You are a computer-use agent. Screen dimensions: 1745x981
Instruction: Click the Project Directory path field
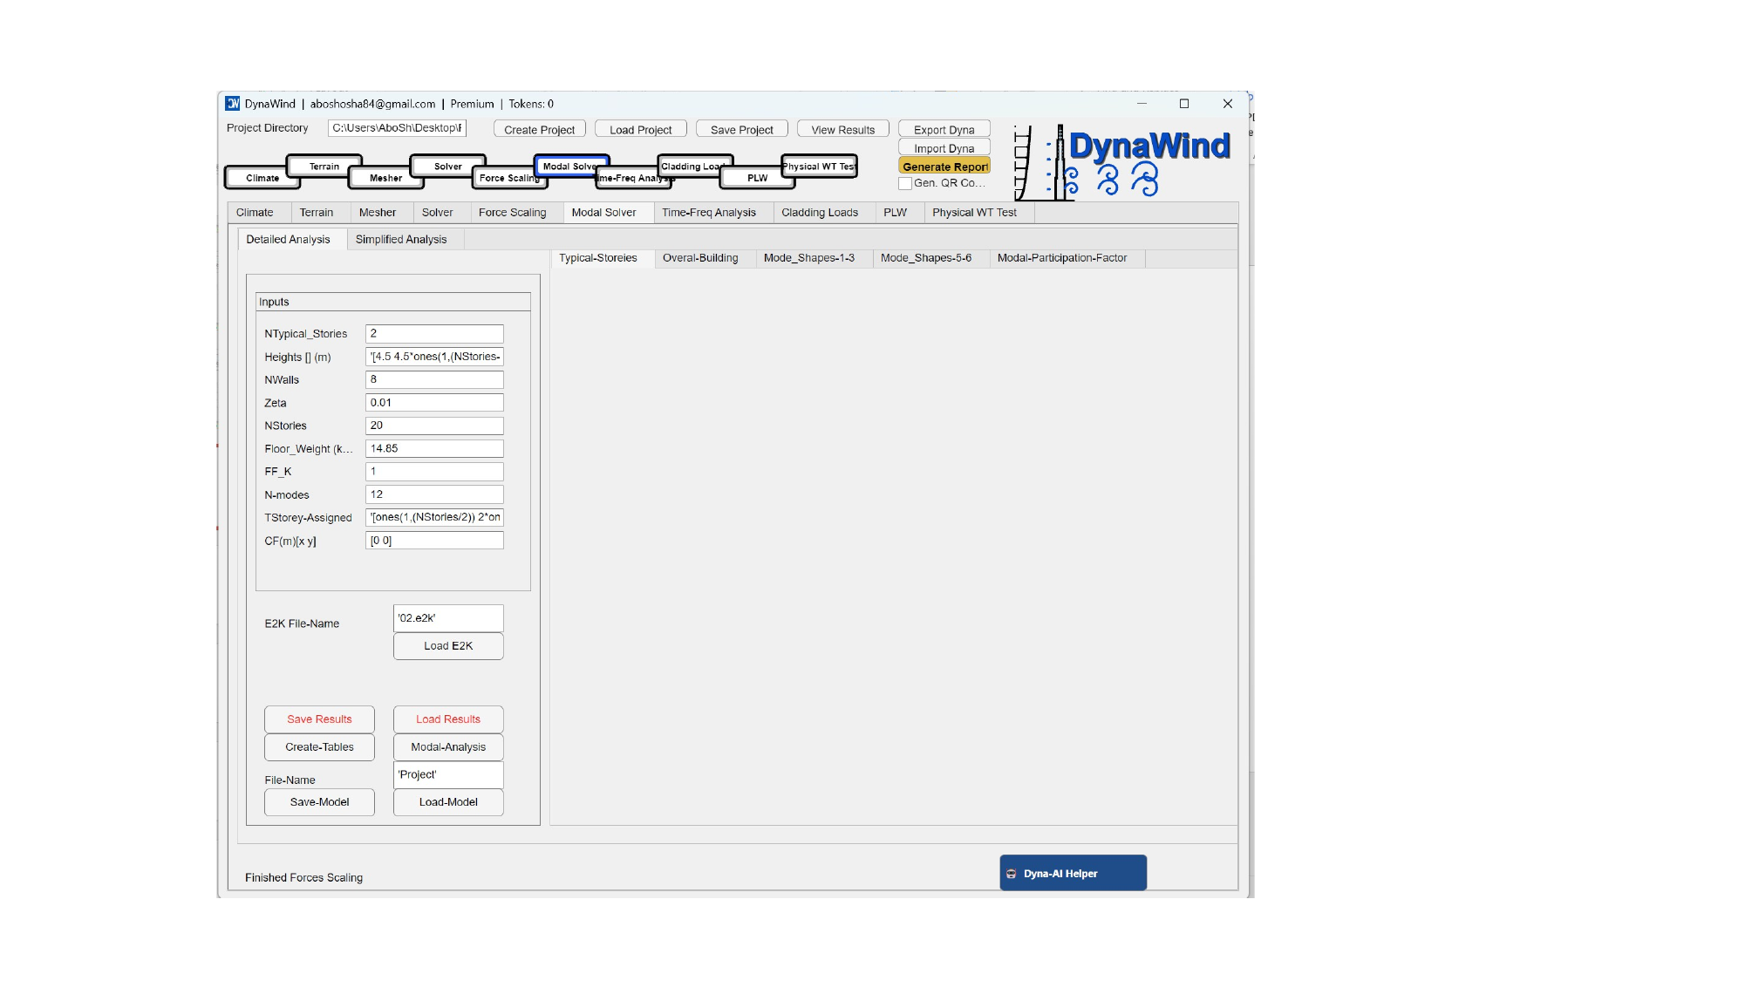tap(398, 128)
